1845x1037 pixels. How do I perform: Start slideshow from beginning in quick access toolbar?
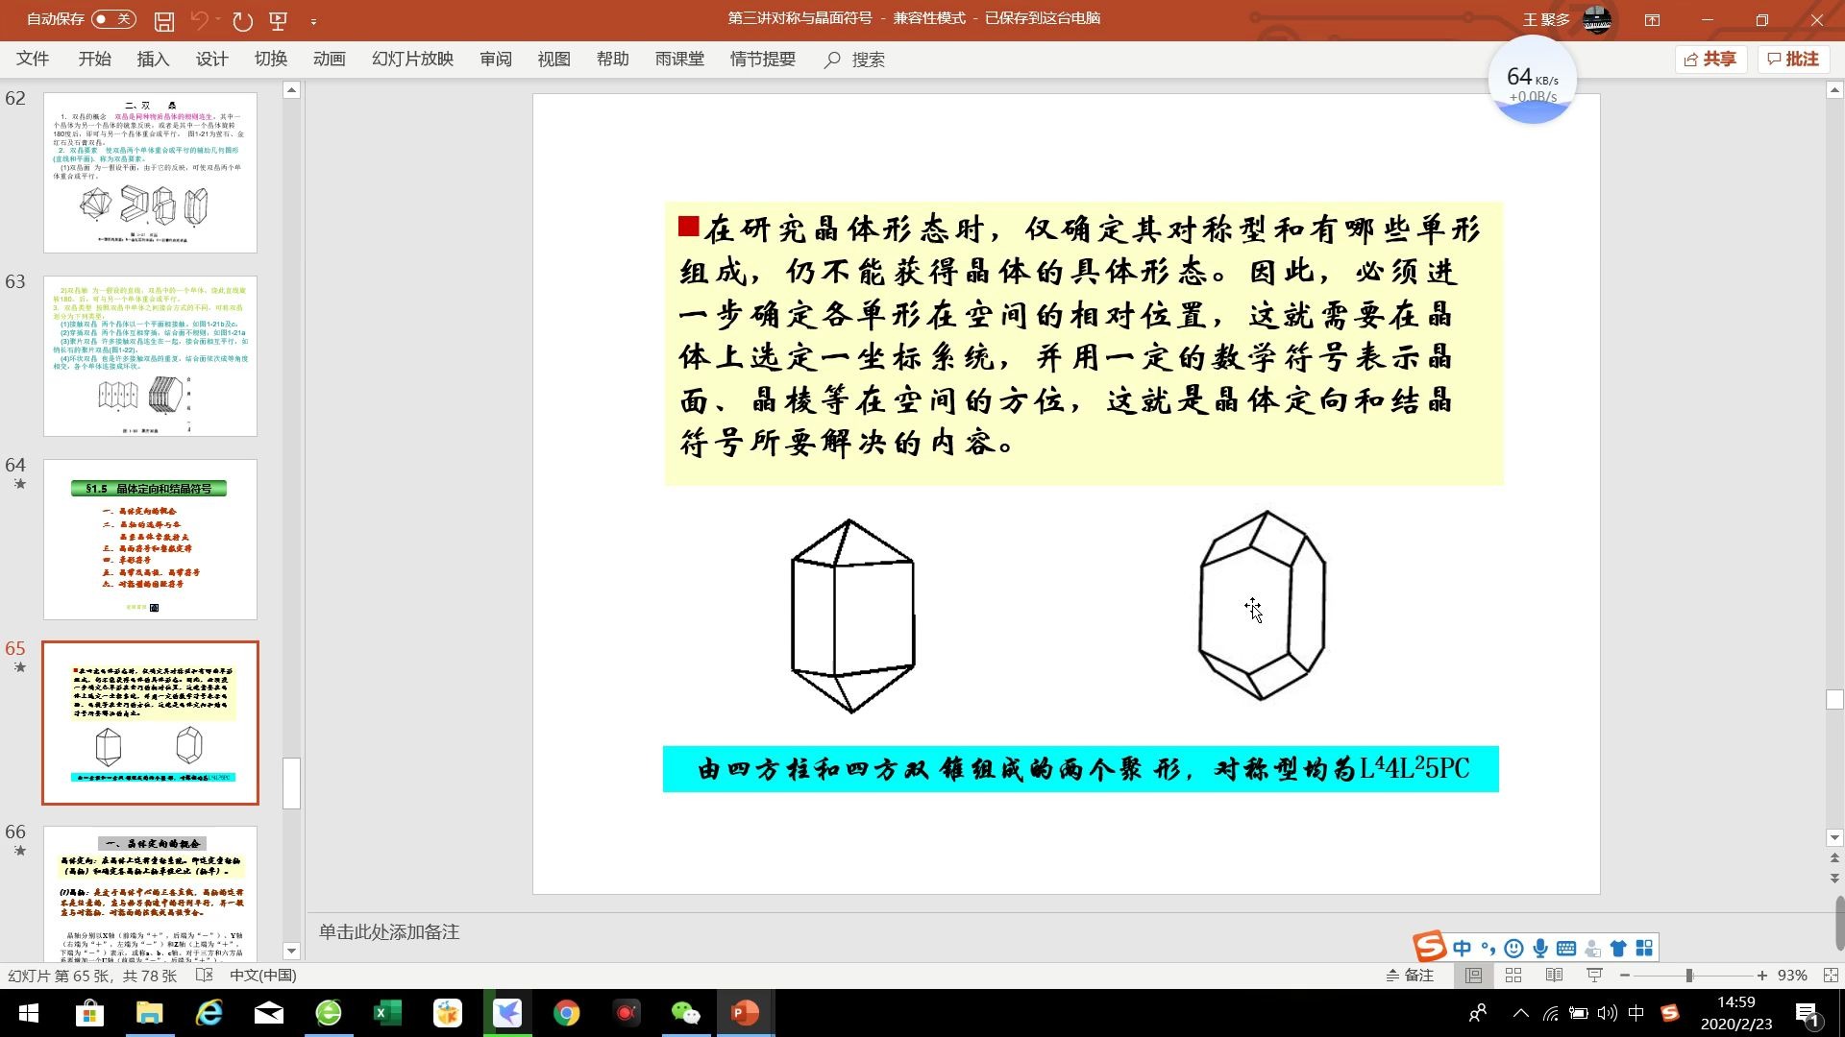pyautogui.click(x=279, y=20)
